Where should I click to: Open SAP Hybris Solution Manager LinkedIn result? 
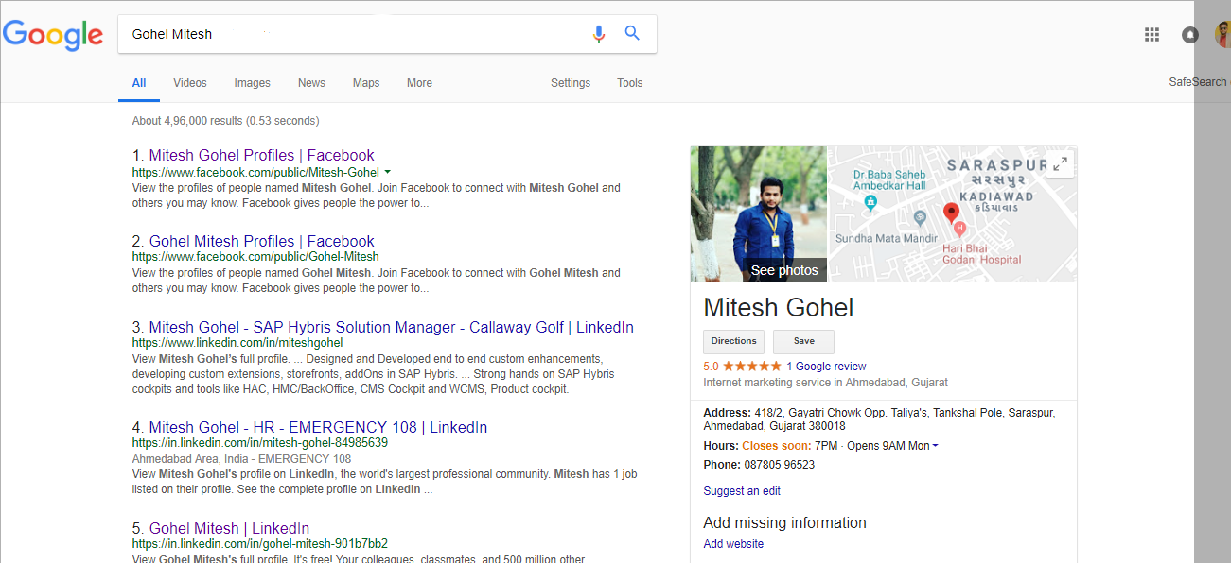tap(392, 328)
